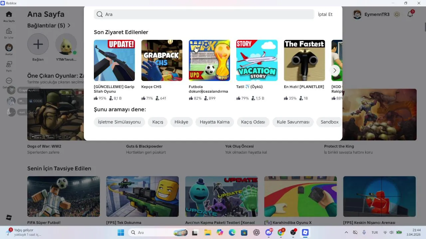426x239 pixels.
Task: Open Futbola dokun cezalandırma thumbnail
Action: click(209, 60)
